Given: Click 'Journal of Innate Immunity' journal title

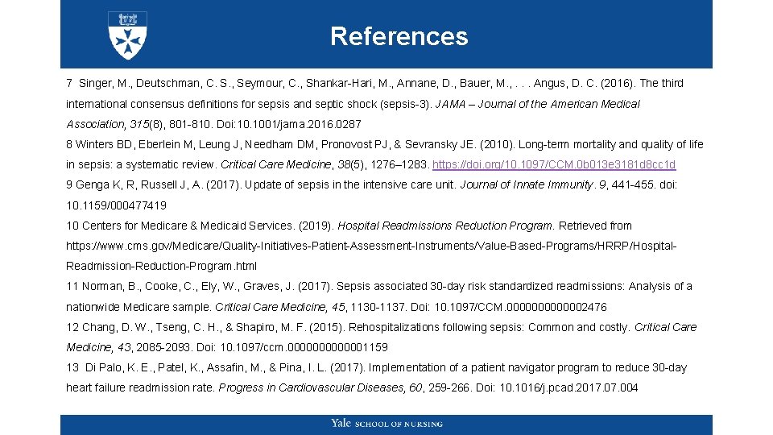Looking at the screenshot, I should (x=527, y=185).
